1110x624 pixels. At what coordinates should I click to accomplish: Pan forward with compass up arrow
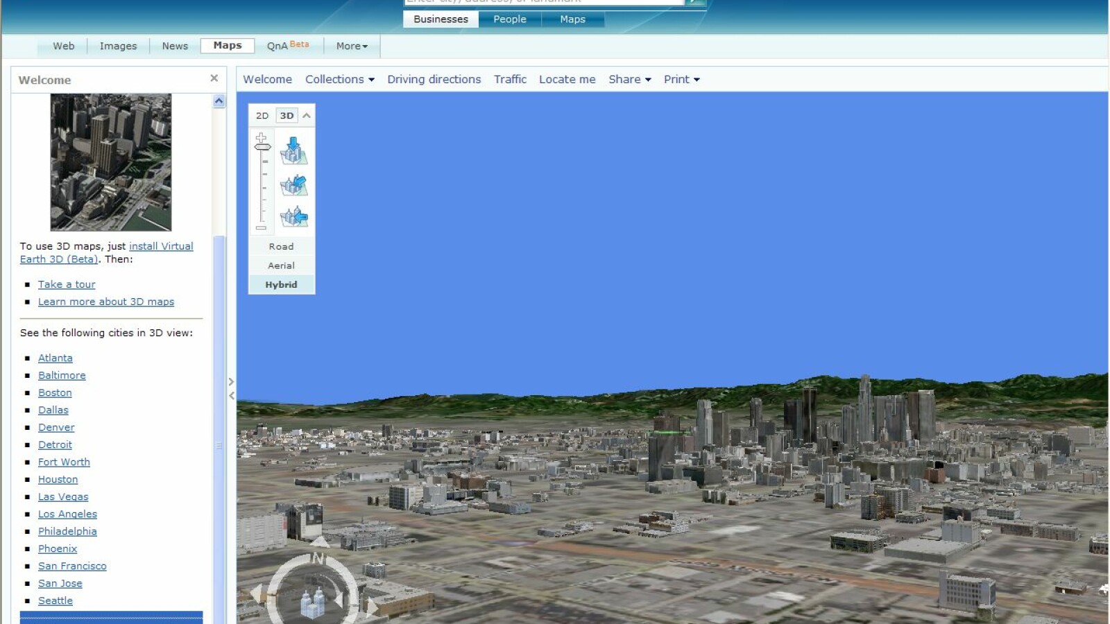319,541
